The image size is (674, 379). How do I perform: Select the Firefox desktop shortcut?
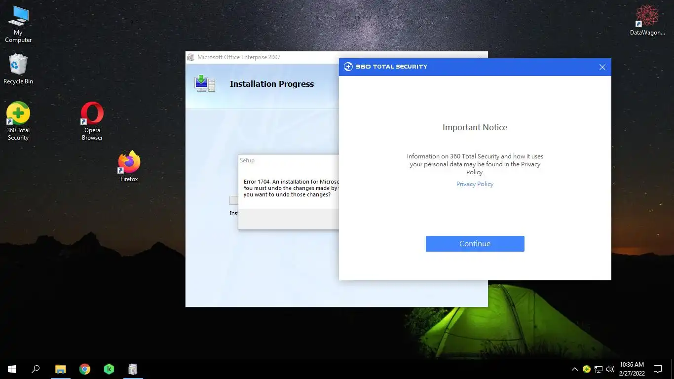[x=129, y=166]
